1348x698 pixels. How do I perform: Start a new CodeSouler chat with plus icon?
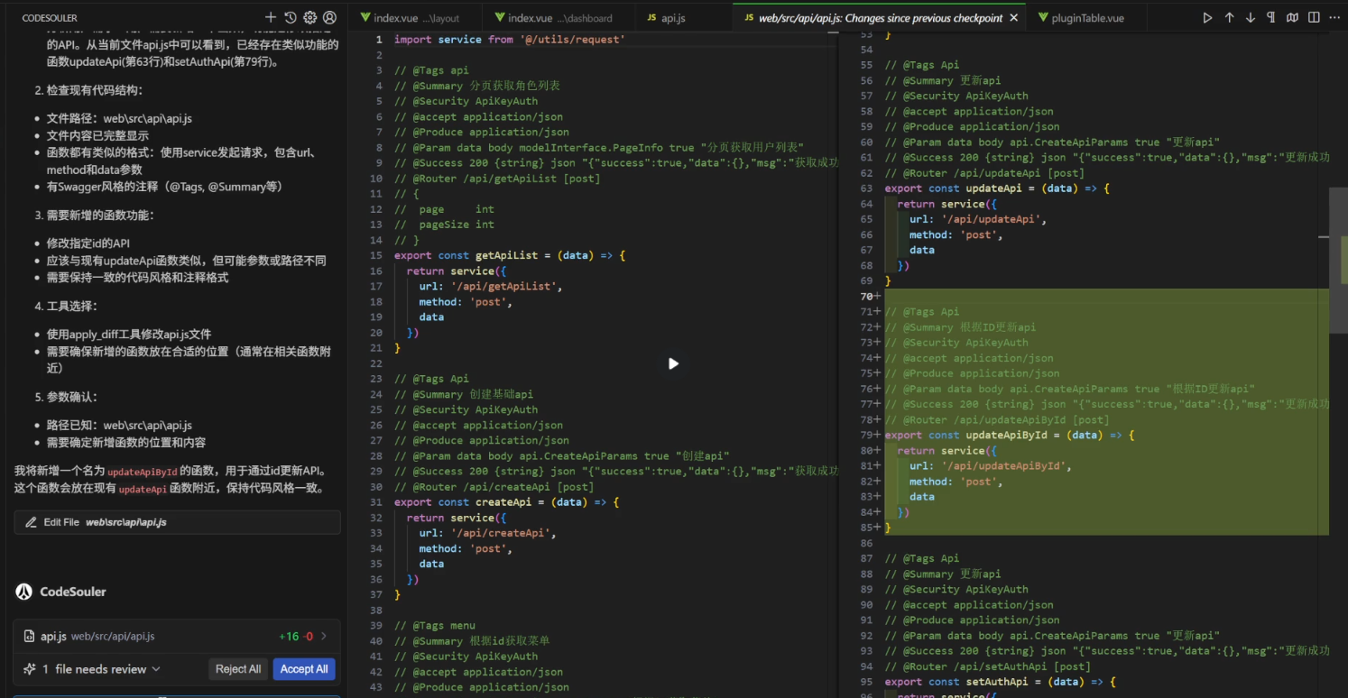(x=271, y=18)
